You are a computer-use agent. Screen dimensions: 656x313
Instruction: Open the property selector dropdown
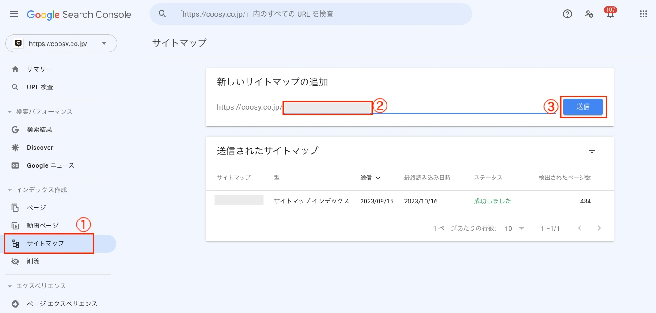pos(61,44)
